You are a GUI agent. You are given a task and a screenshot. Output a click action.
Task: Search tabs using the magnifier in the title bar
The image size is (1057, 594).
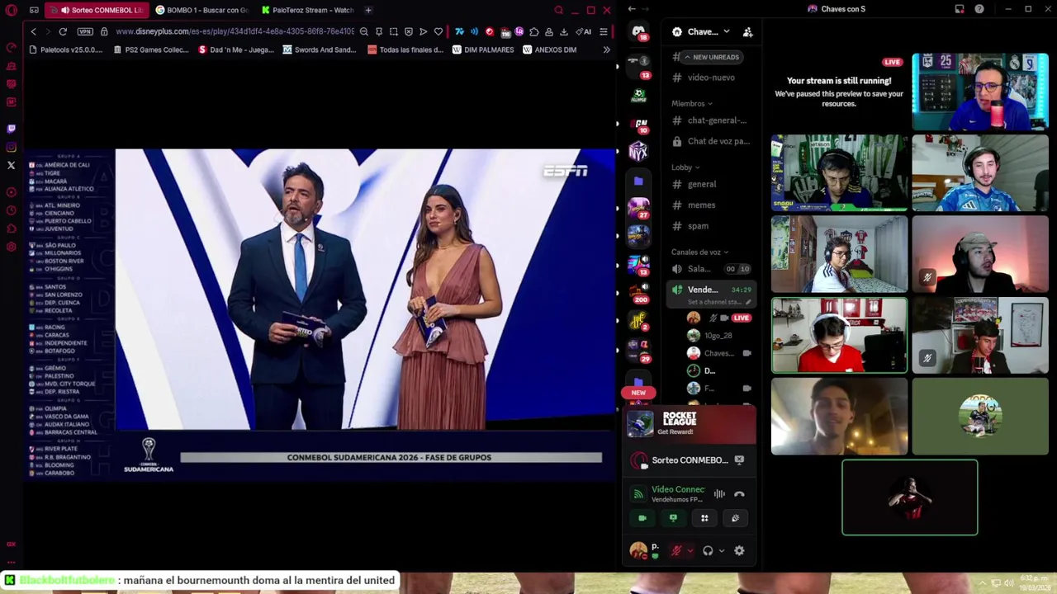559,10
